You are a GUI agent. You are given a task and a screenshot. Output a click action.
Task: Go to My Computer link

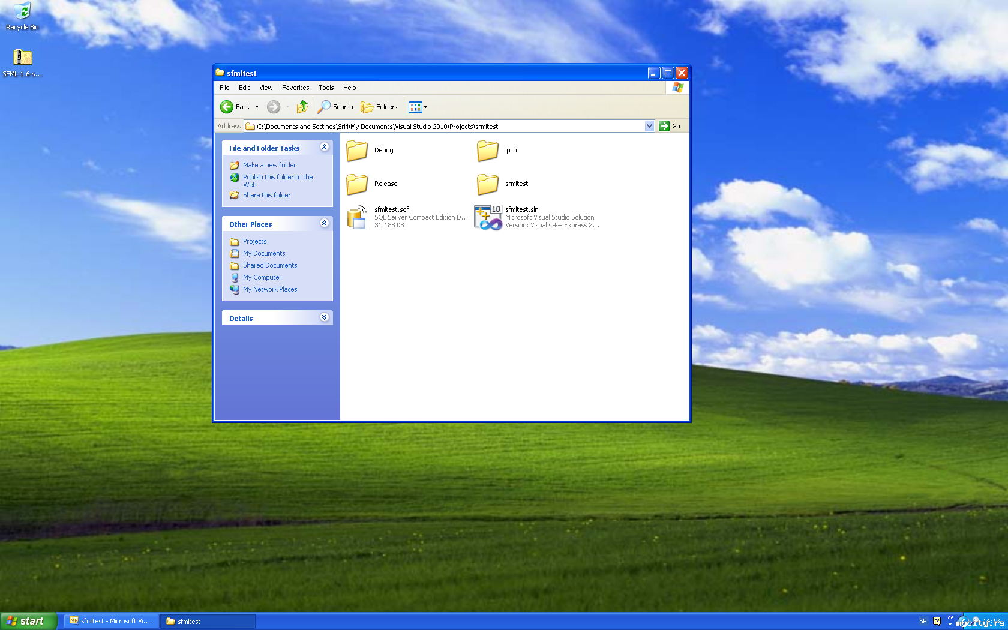point(262,277)
